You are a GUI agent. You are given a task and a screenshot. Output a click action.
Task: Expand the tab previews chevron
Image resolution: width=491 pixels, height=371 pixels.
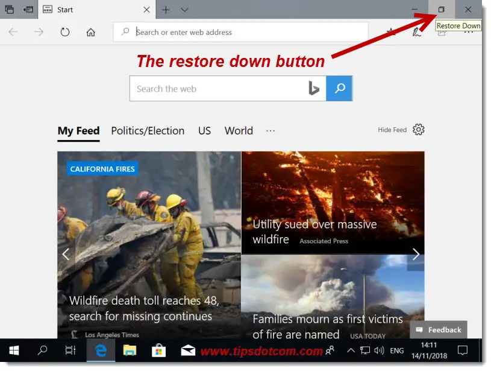184,10
